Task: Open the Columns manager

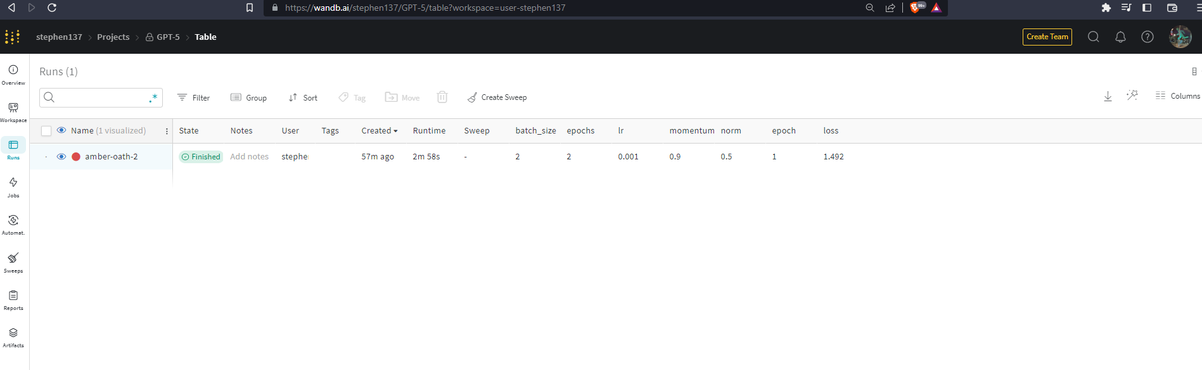Action: (1177, 96)
